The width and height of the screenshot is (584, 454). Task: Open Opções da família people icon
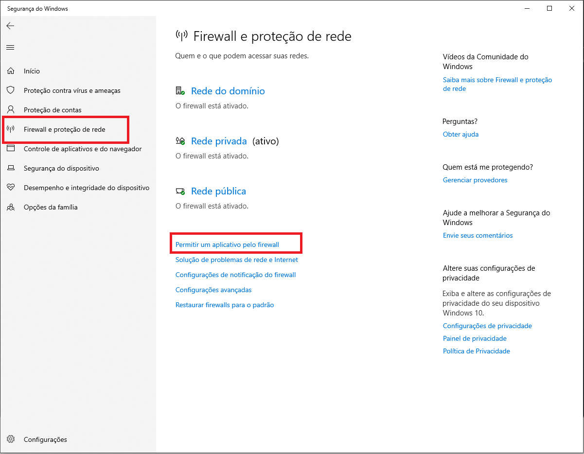click(x=11, y=207)
